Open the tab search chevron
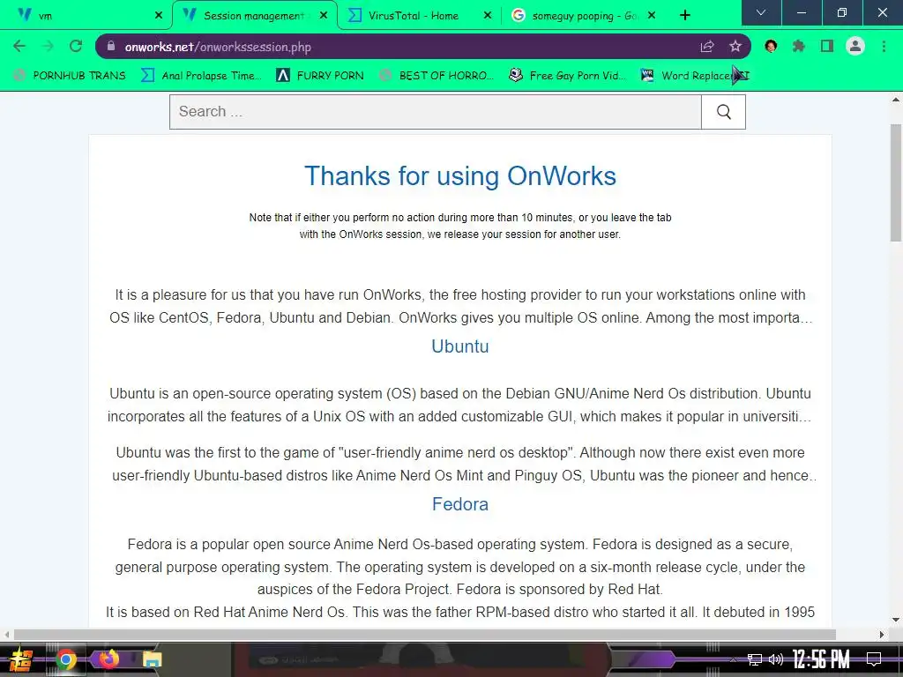The width and height of the screenshot is (903, 677). click(761, 12)
